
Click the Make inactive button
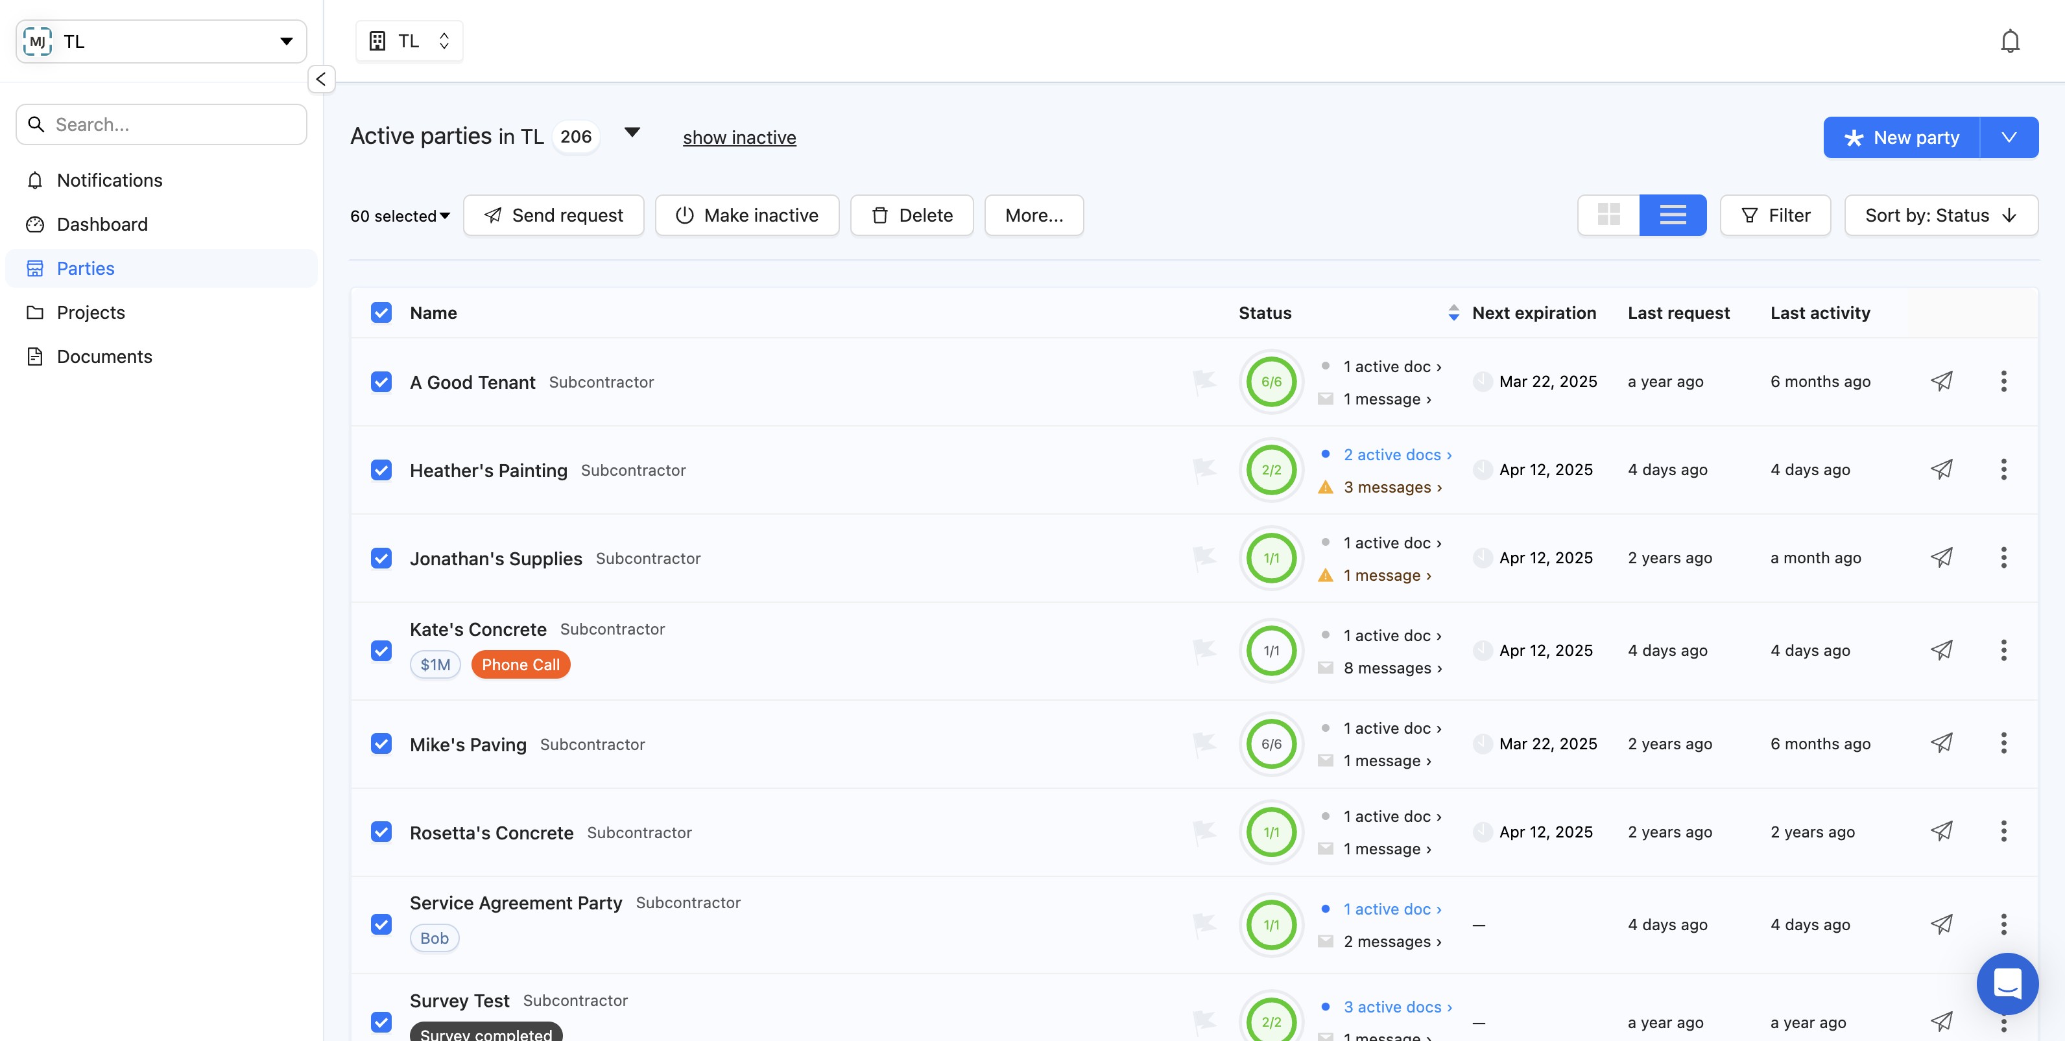(746, 215)
